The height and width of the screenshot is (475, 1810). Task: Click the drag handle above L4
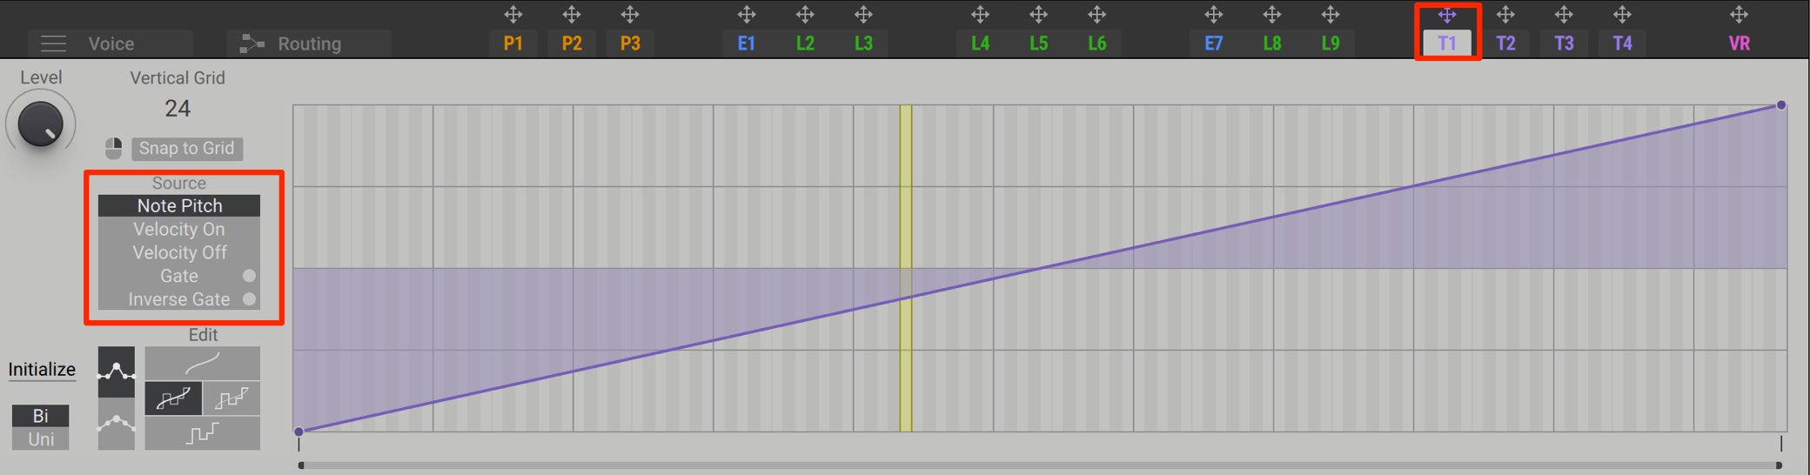[x=980, y=14]
